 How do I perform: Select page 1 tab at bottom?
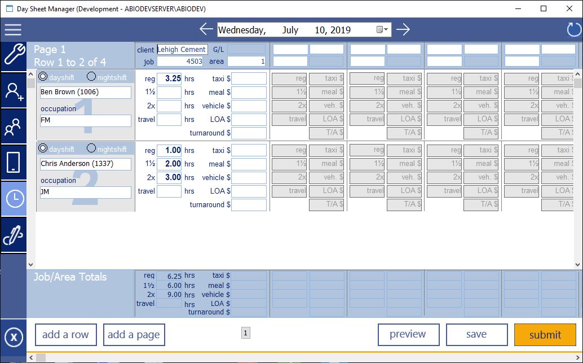[x=246, y=333]
